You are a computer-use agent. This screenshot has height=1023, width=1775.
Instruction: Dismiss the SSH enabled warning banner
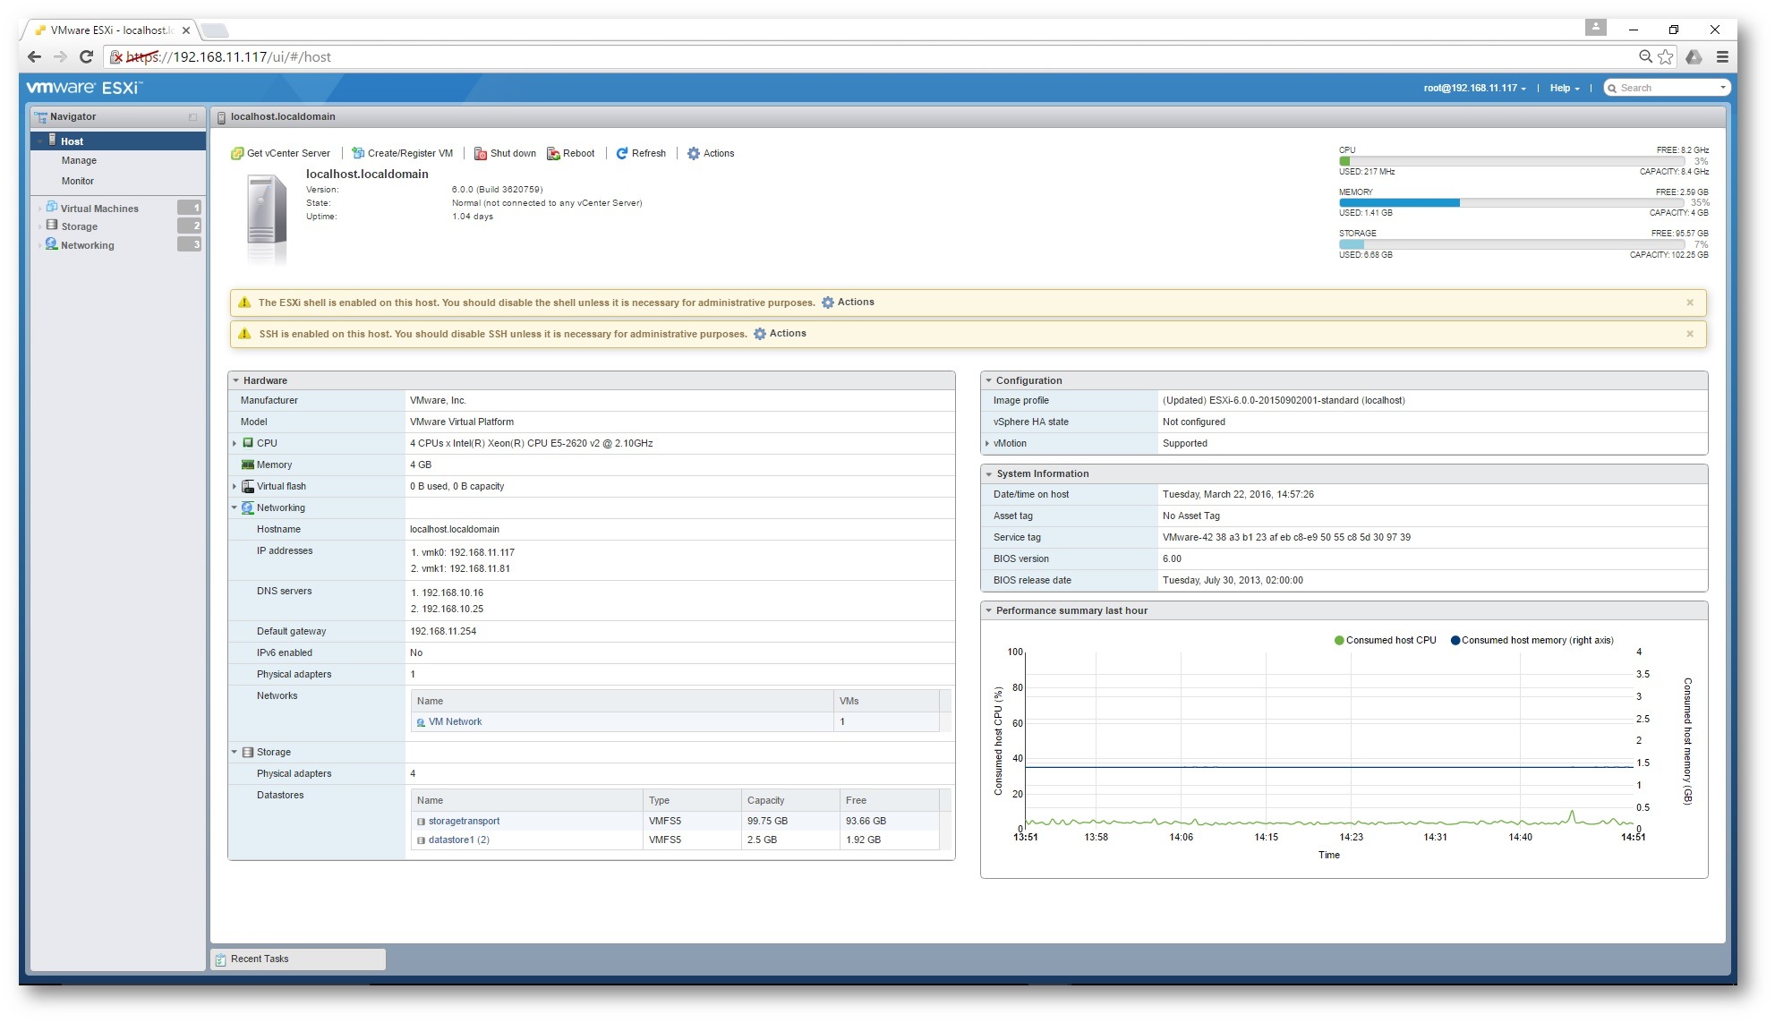click(x=1690, y=334)
